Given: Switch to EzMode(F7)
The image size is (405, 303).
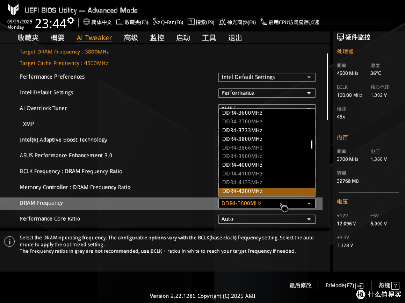Looking at the screenshot, I should pyautogui.click(x=345, y=285).
